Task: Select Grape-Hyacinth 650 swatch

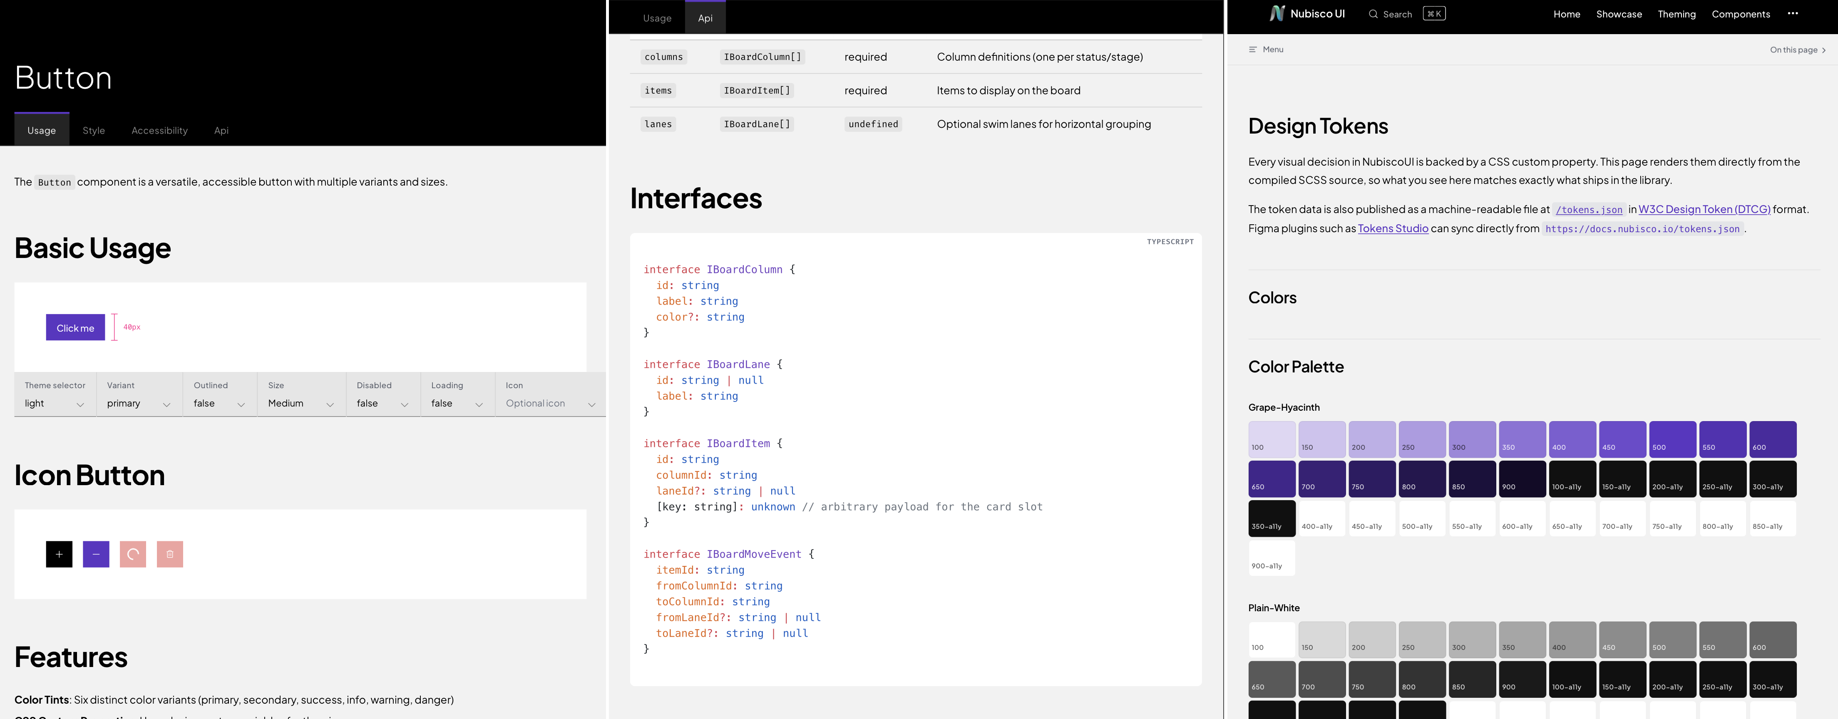Action: click(1272, 479)
